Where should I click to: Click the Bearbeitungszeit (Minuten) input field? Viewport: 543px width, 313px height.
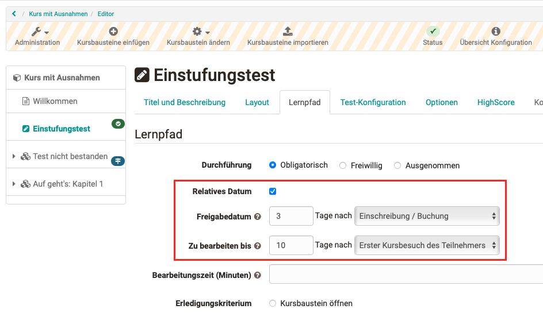(406, 275)
